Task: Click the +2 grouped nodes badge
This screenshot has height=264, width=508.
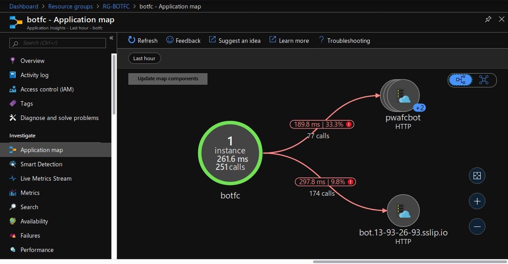Action: [x=419, y=108]
